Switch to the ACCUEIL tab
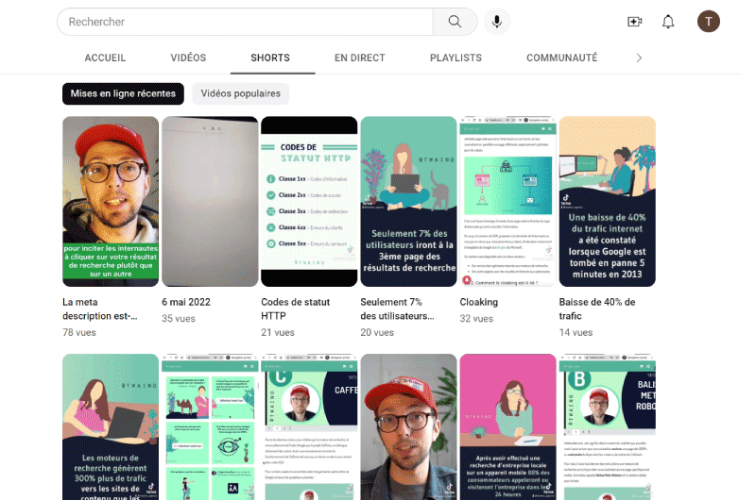The image size is (756, 500). pos(105,58)
